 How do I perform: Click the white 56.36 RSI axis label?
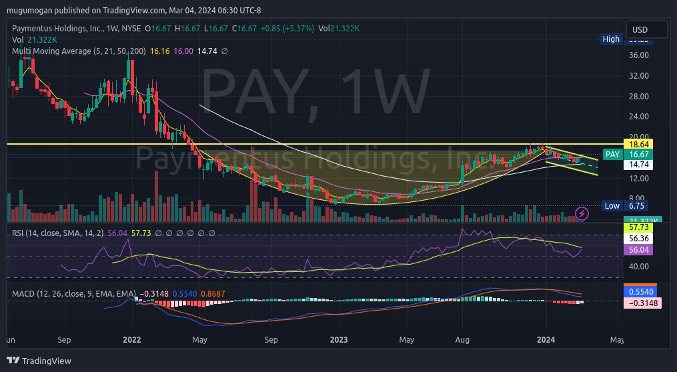coord(638,239)
